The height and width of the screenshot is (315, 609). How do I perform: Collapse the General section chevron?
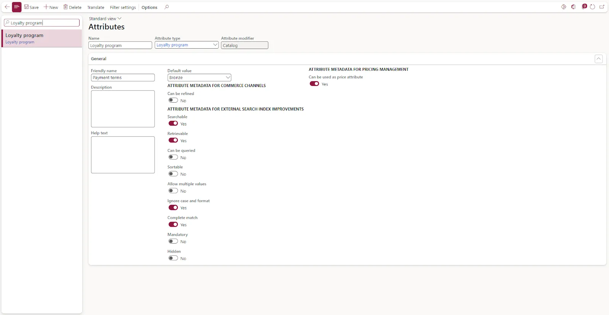599,59
